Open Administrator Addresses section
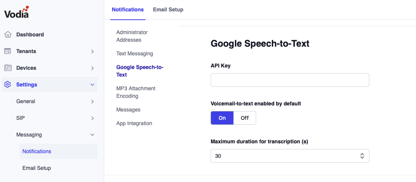Viewport: 416px width, 182px height. click(x=132, y=36)
